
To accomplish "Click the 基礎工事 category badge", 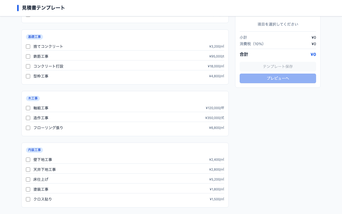I will tap(34, 37).
